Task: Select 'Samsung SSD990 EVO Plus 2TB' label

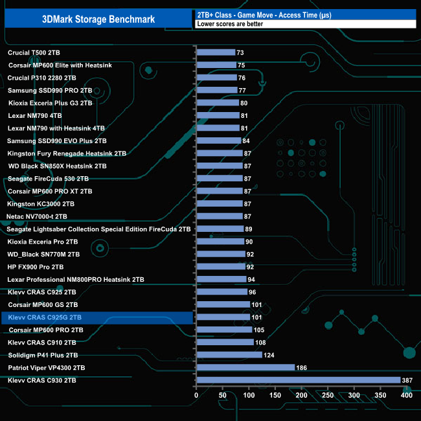Action: 56,141
